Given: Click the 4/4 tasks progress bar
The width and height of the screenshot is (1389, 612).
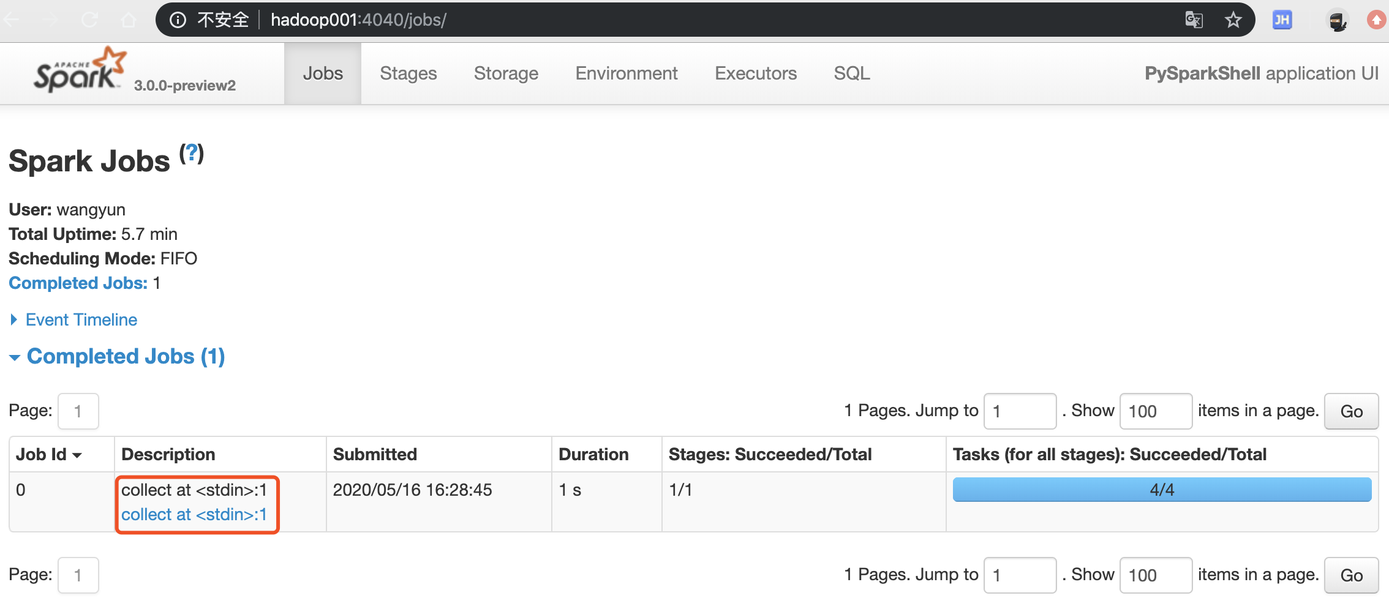Looking at the screenshot, I should pos(1161,489).
